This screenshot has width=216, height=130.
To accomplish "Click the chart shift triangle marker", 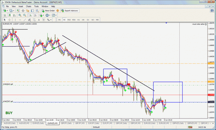I will [166, 23].
